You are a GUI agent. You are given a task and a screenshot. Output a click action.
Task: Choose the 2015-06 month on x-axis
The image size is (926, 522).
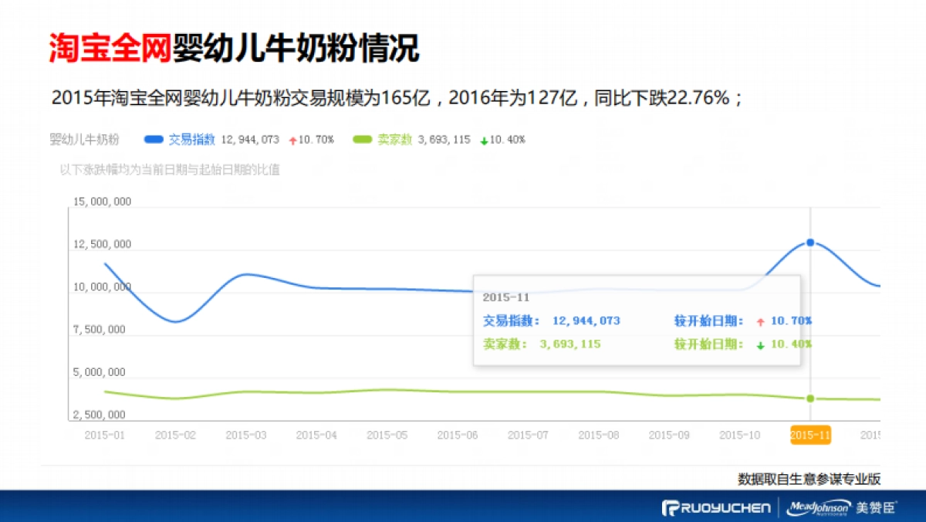pyautogui.click(x=458, y=436)
